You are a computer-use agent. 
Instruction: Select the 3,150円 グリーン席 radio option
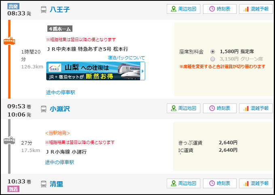(213, 59)
